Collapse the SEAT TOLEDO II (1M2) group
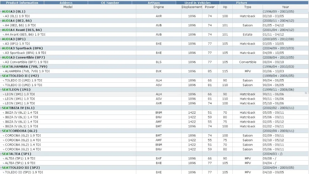The image size is (309, 174). (1, 76)
